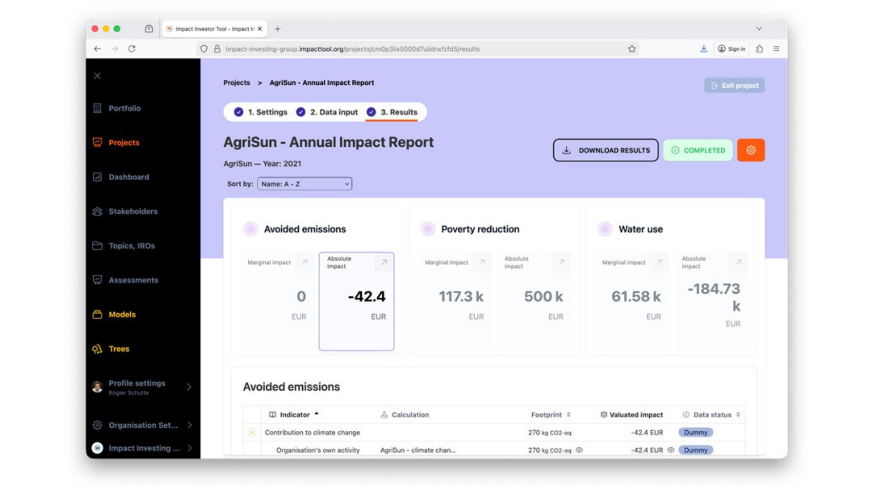Reload the page with the refresh icon
The image size is (878, 494).
pos(132,49)
